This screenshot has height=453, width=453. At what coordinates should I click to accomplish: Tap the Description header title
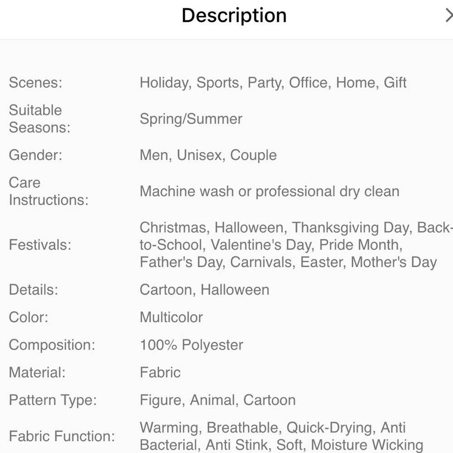pos(234,15)
